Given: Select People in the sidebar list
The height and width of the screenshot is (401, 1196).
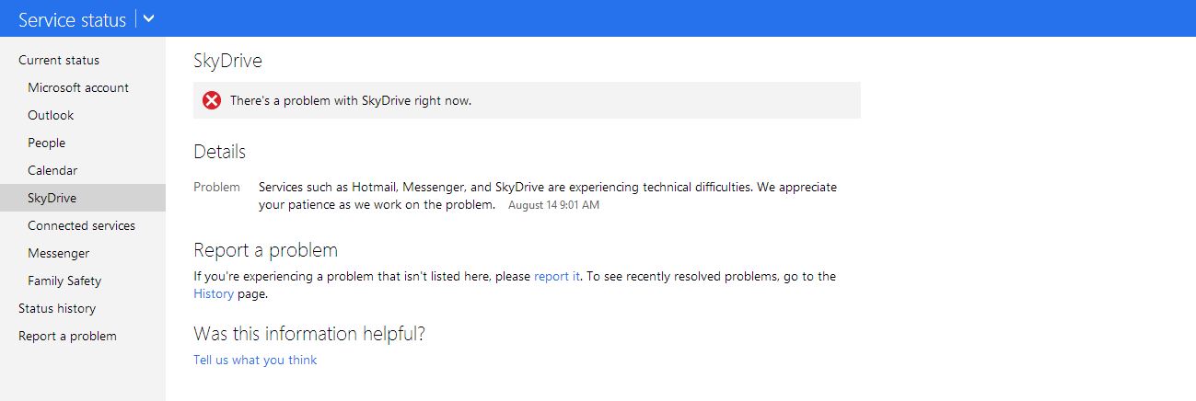Looking at the screenshot, I should [x=47, y=143].
